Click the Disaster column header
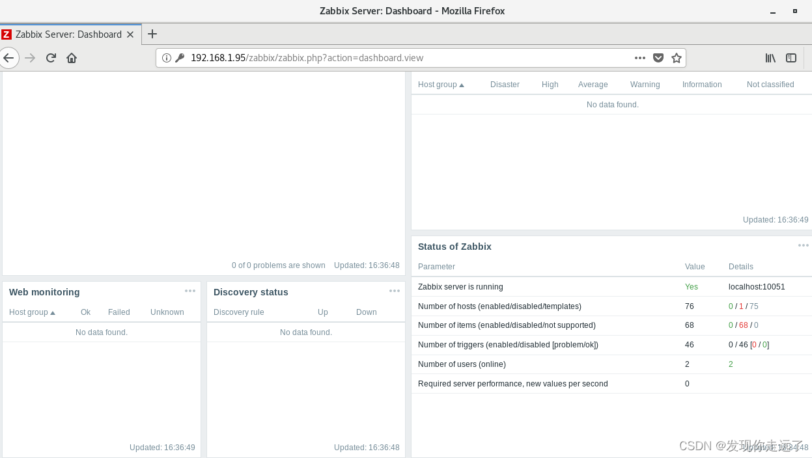The height and width of the screenshot is (458, 812). 505,85
